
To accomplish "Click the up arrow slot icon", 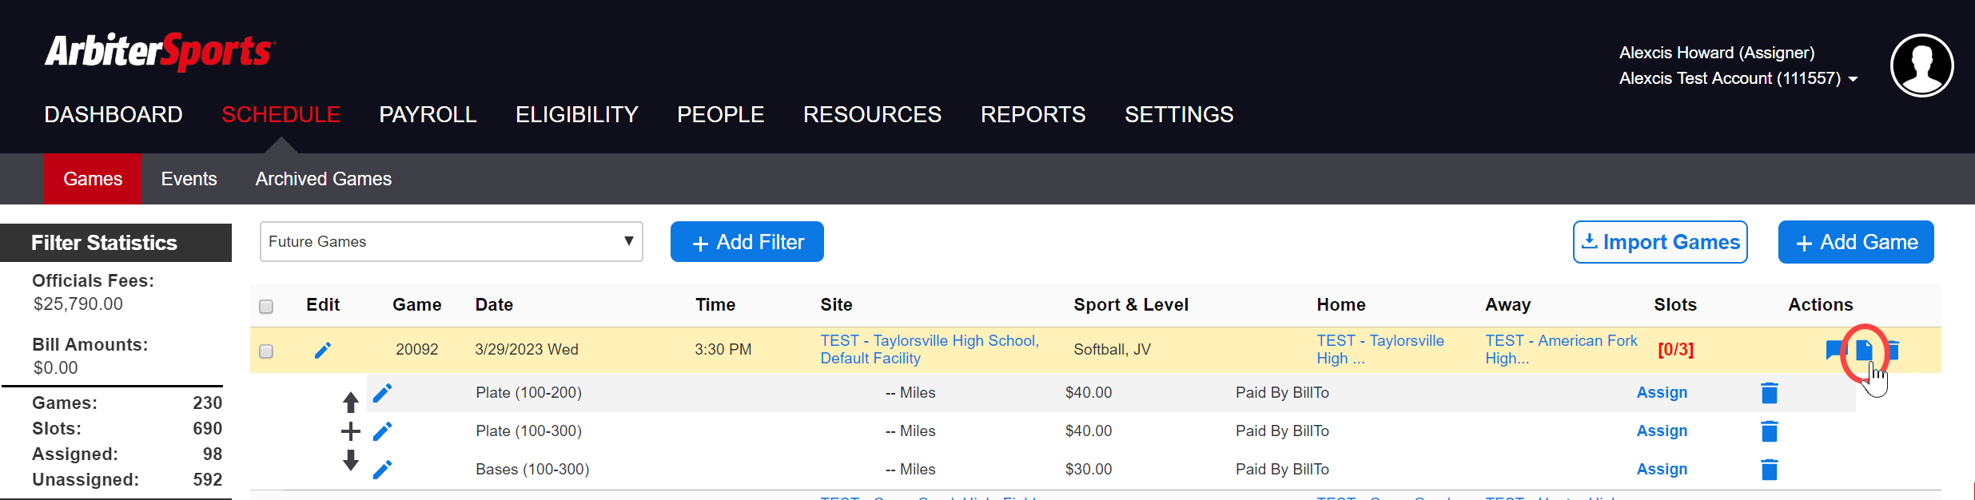I will coord(350,401).
